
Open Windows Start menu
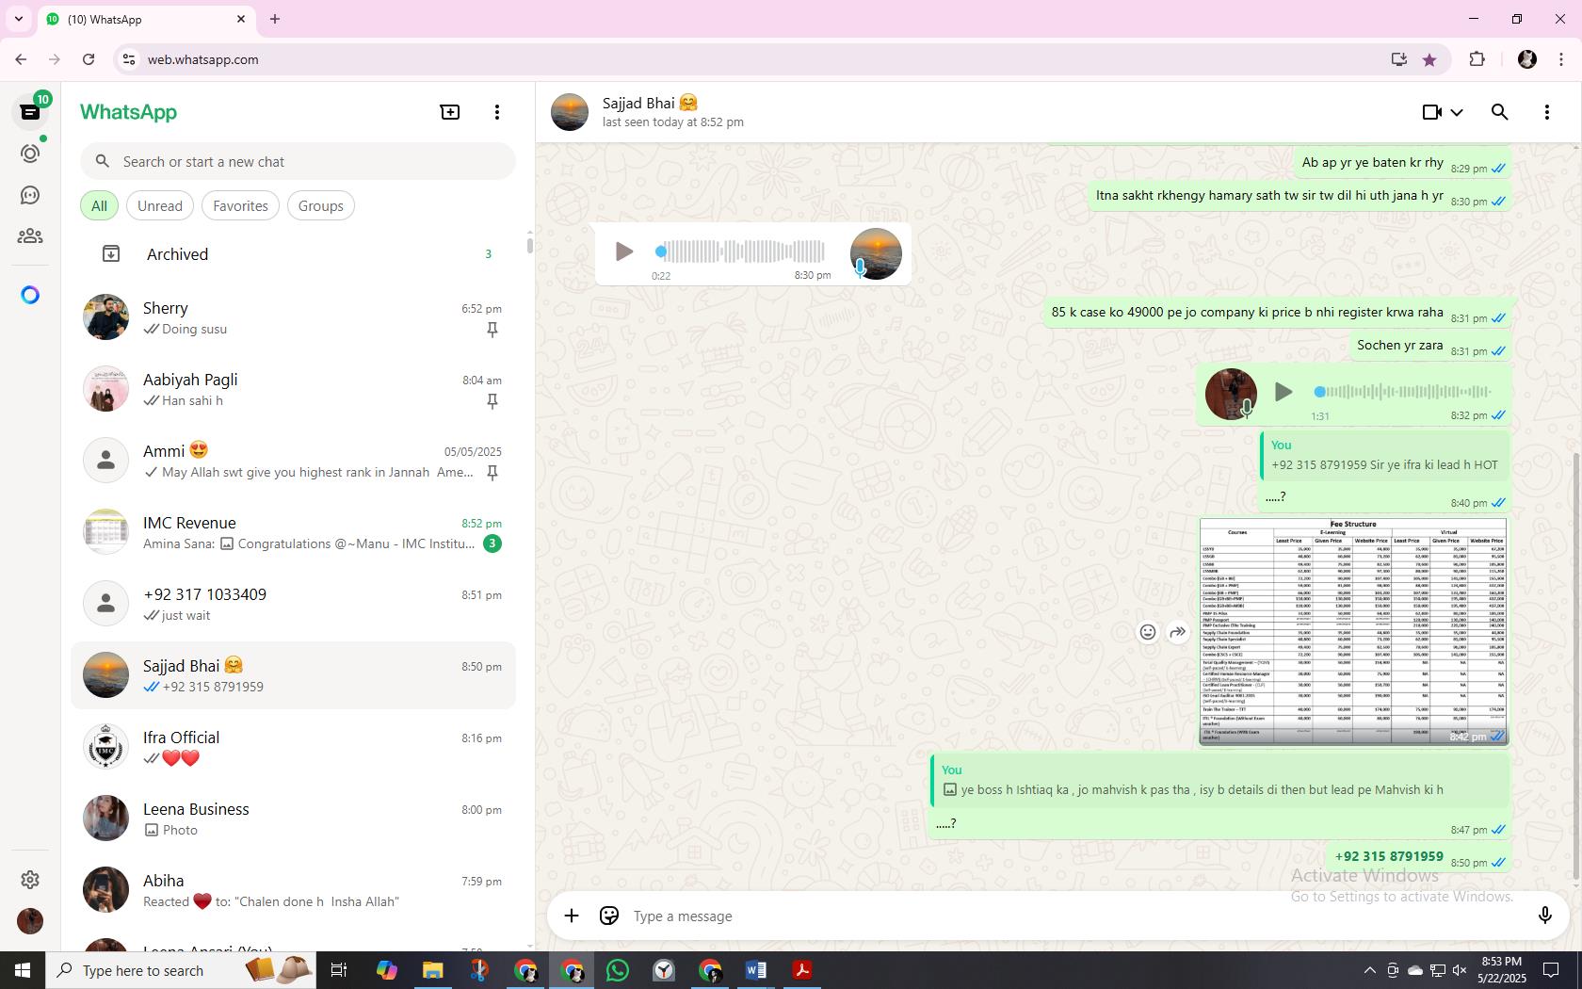[23, 970]
